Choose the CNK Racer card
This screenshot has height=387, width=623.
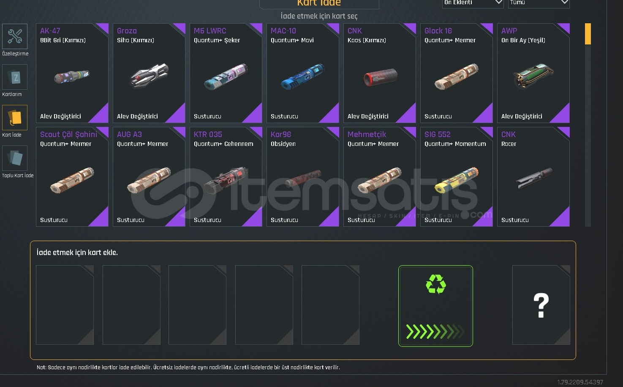coord(533,177)
